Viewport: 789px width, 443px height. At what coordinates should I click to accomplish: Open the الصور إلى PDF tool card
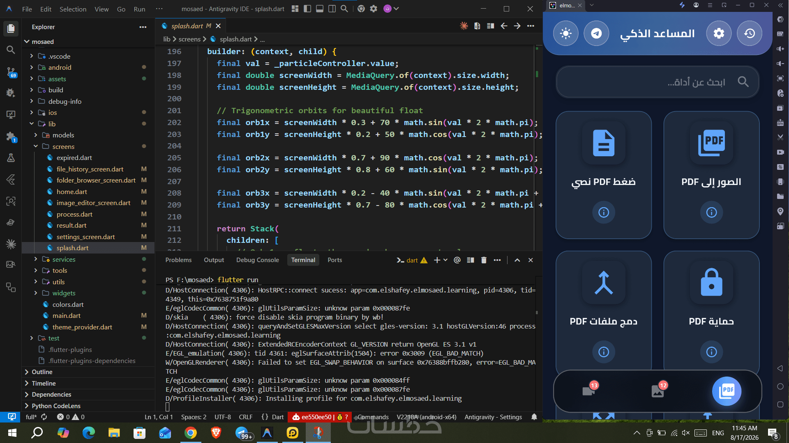click(x=711, y=175)
